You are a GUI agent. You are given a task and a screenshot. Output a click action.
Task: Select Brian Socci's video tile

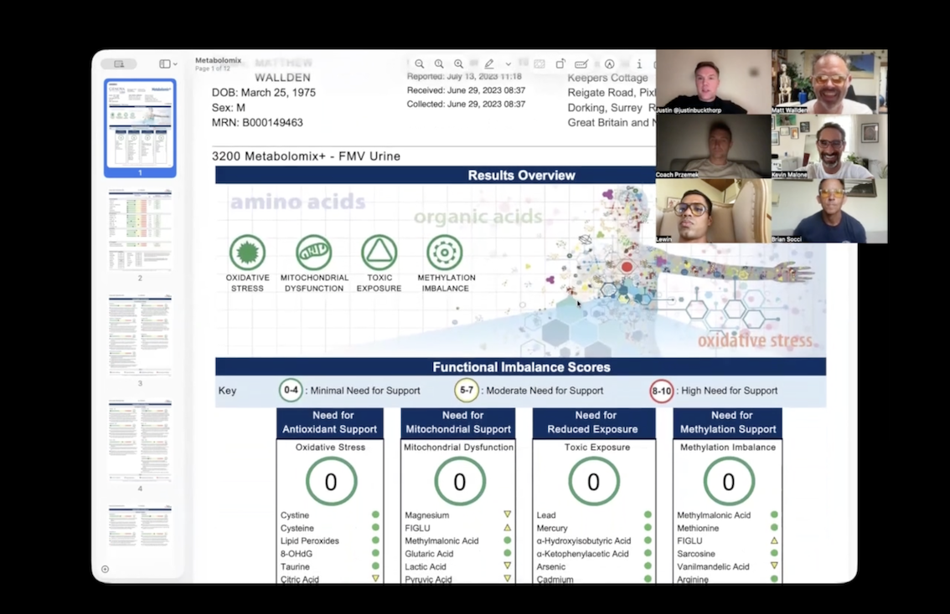pos(829,211)
